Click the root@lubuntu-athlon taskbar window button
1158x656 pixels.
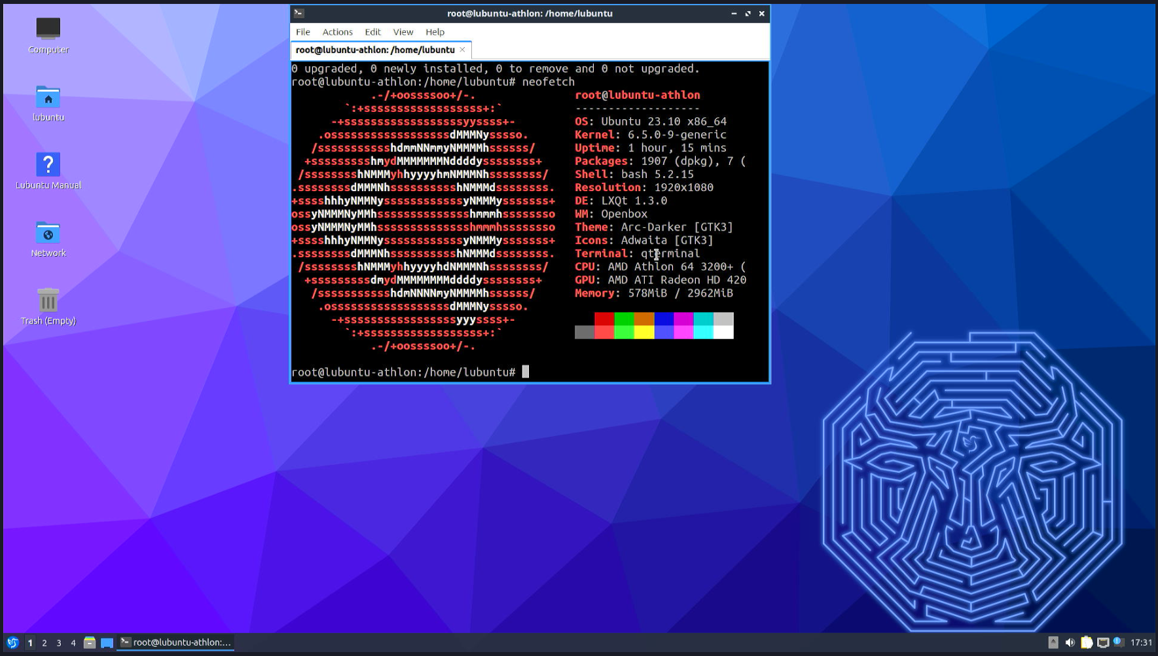coord(175,642)
